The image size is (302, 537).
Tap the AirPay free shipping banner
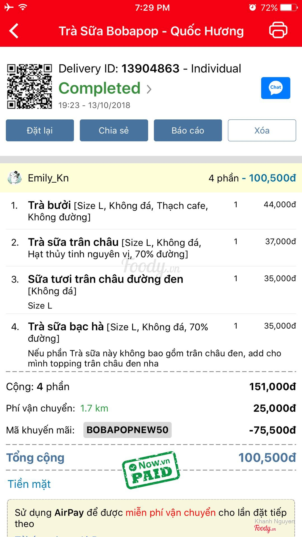tap(151, 518)
